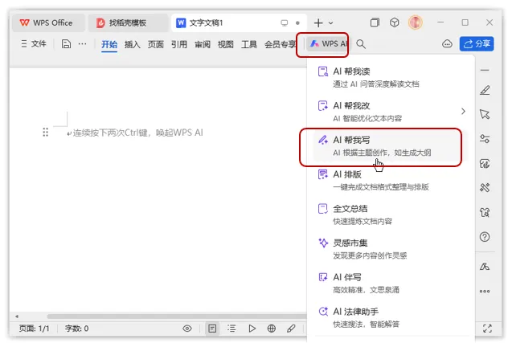Click the cube-shaped icon in title bar
Screen dimensions: 508x343
coord(395,22)
